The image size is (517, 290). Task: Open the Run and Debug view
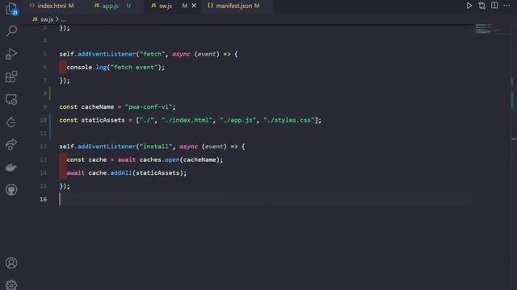(x=11, y=54)
